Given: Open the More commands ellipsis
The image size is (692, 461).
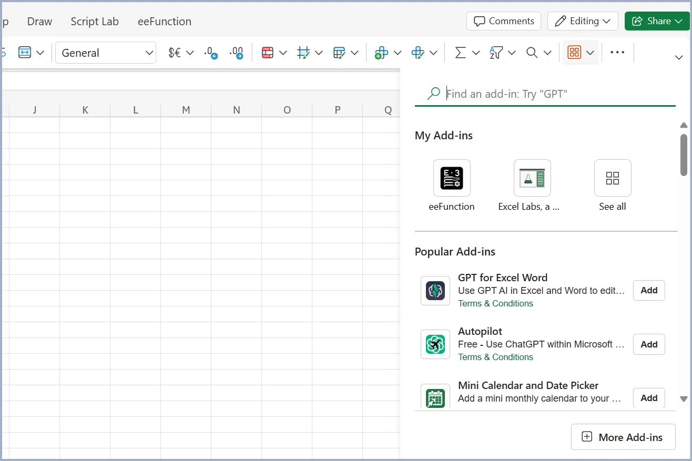Looking at the screenshot, I should pyautogui.click(x=617, y=52).
